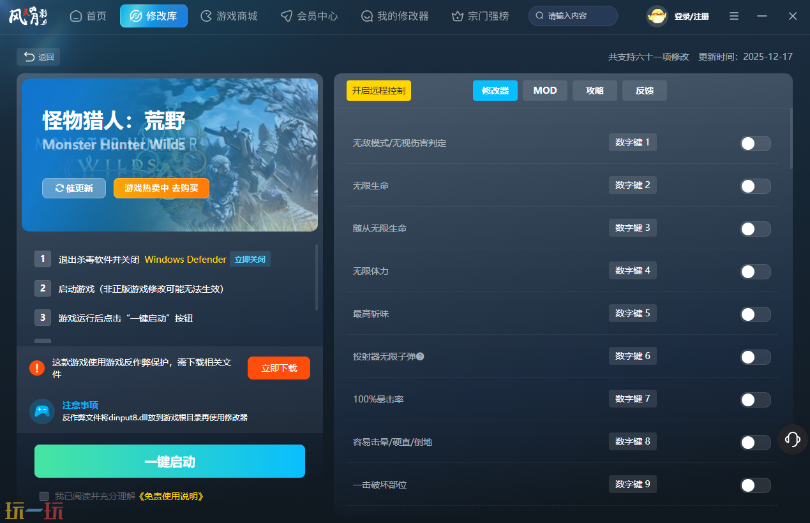Switch to the MOD sub-tab
Screen dimensions: 810x523
point(545,91)
